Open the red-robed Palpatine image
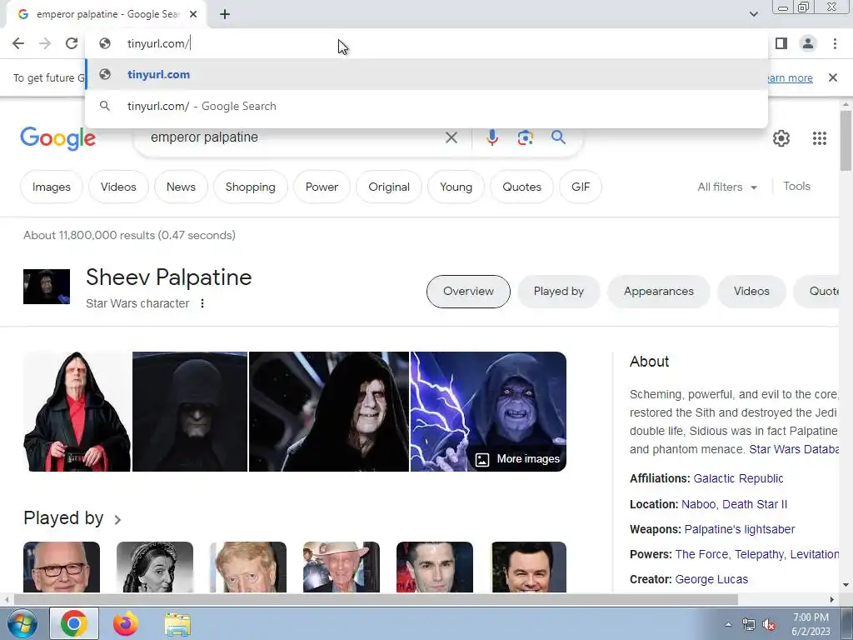The height and width of the screenshot is (640, 853). (77, 412)
